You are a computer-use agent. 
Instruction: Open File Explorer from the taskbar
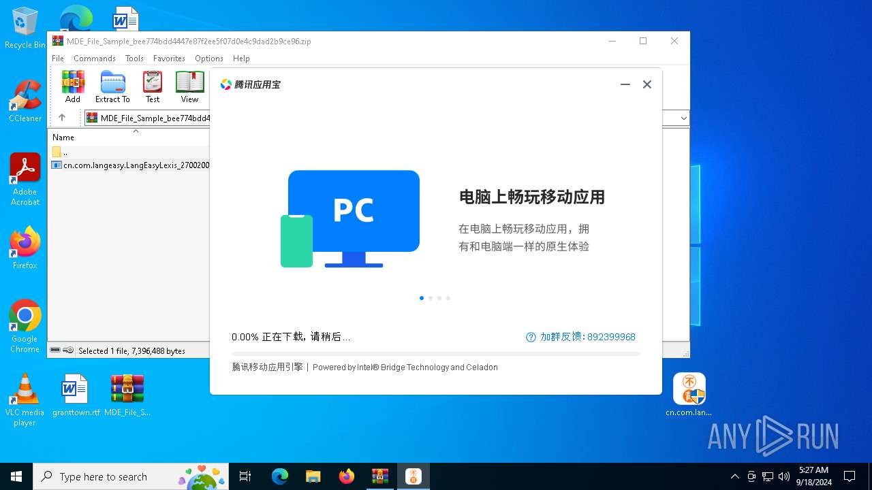point(313,476)
